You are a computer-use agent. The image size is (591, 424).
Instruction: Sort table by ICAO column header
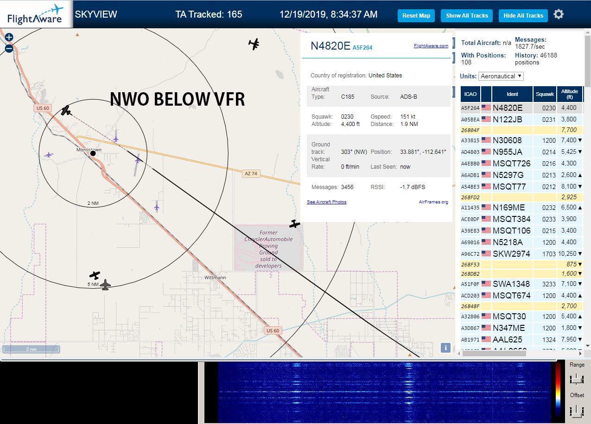[470, 94]
